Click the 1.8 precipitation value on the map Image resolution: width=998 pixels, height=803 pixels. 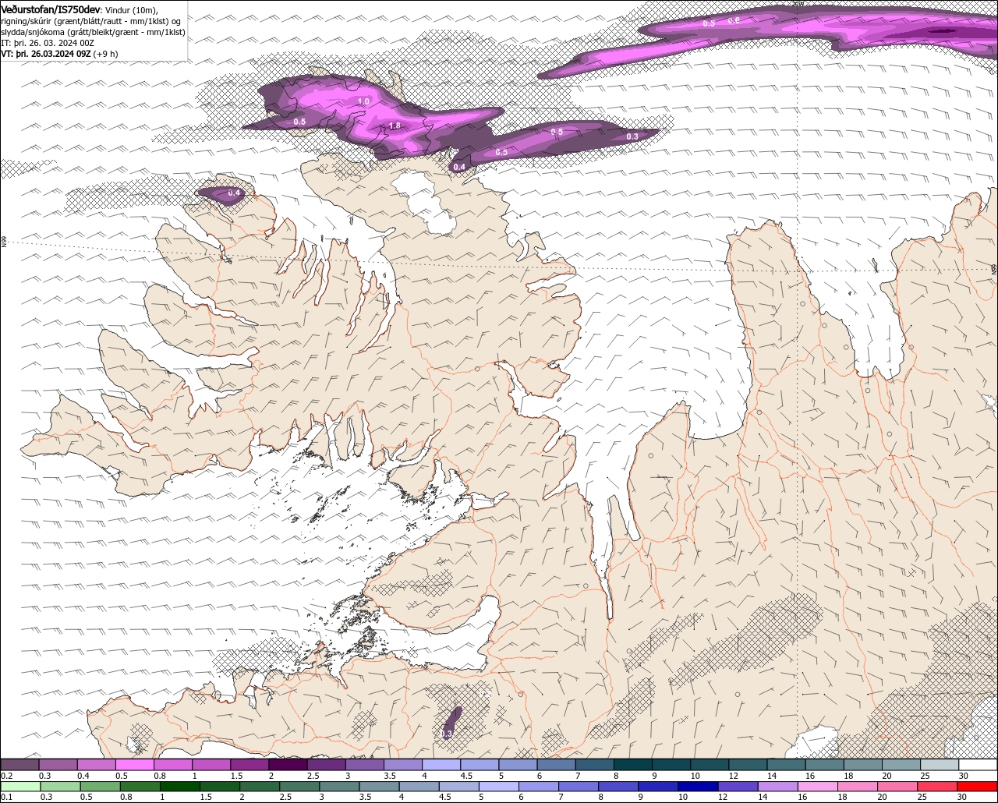pyautogui.click(x=395, y=126)
